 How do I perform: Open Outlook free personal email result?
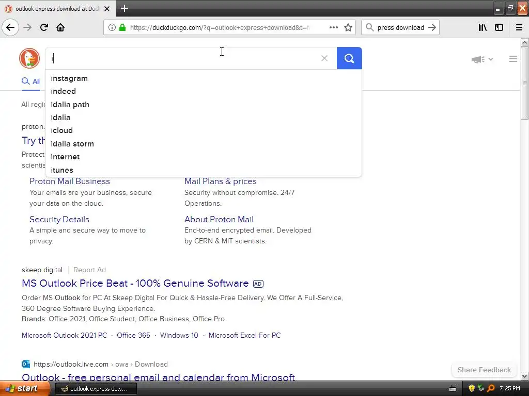158,377
